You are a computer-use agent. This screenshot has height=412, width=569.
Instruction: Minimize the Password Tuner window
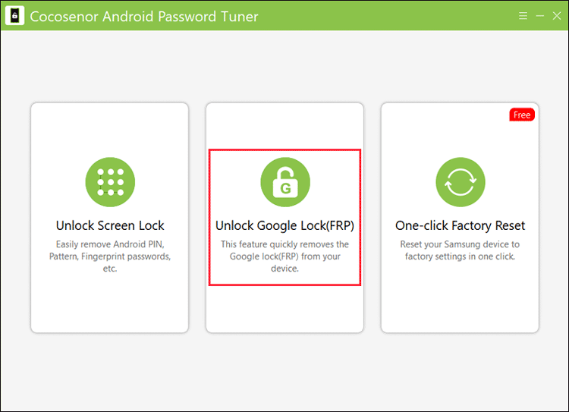[540, 16]
